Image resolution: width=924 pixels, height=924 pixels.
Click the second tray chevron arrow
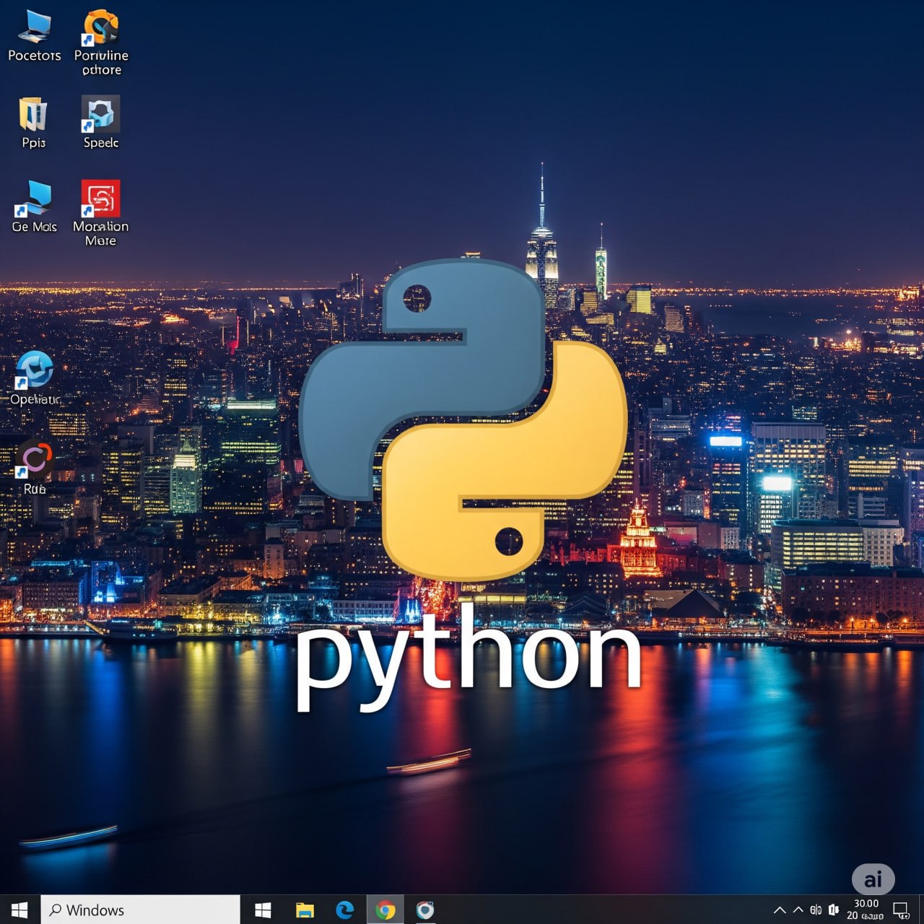[798, 910]
